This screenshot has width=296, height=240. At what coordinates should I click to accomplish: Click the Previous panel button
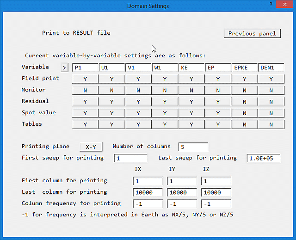click(252, 33)
